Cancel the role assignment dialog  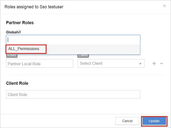(x=127, y=121)
